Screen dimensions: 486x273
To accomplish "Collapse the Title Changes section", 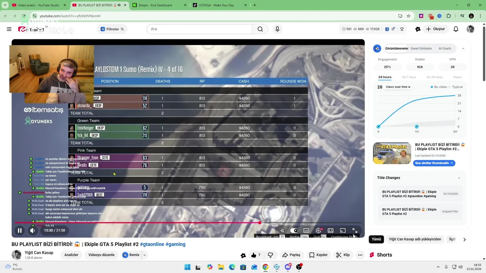I will pos(459,178).
